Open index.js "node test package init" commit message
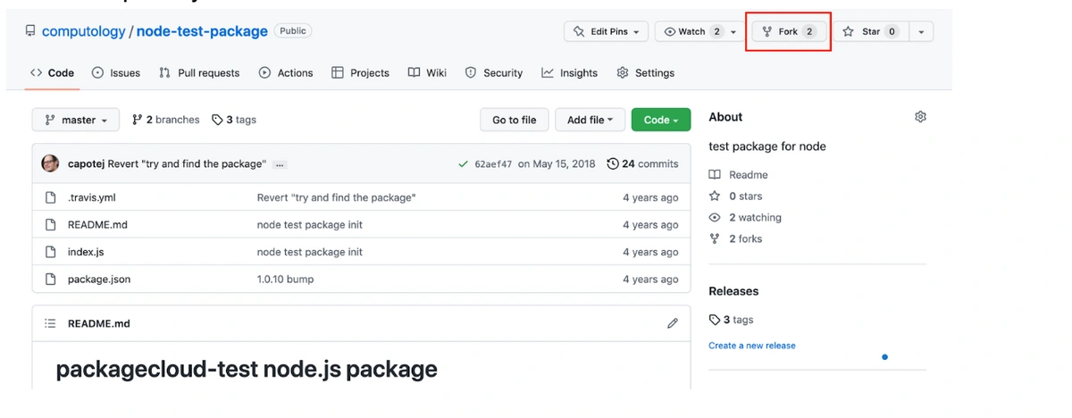This screenshot has height=418, width=1072. click(310, 252)
